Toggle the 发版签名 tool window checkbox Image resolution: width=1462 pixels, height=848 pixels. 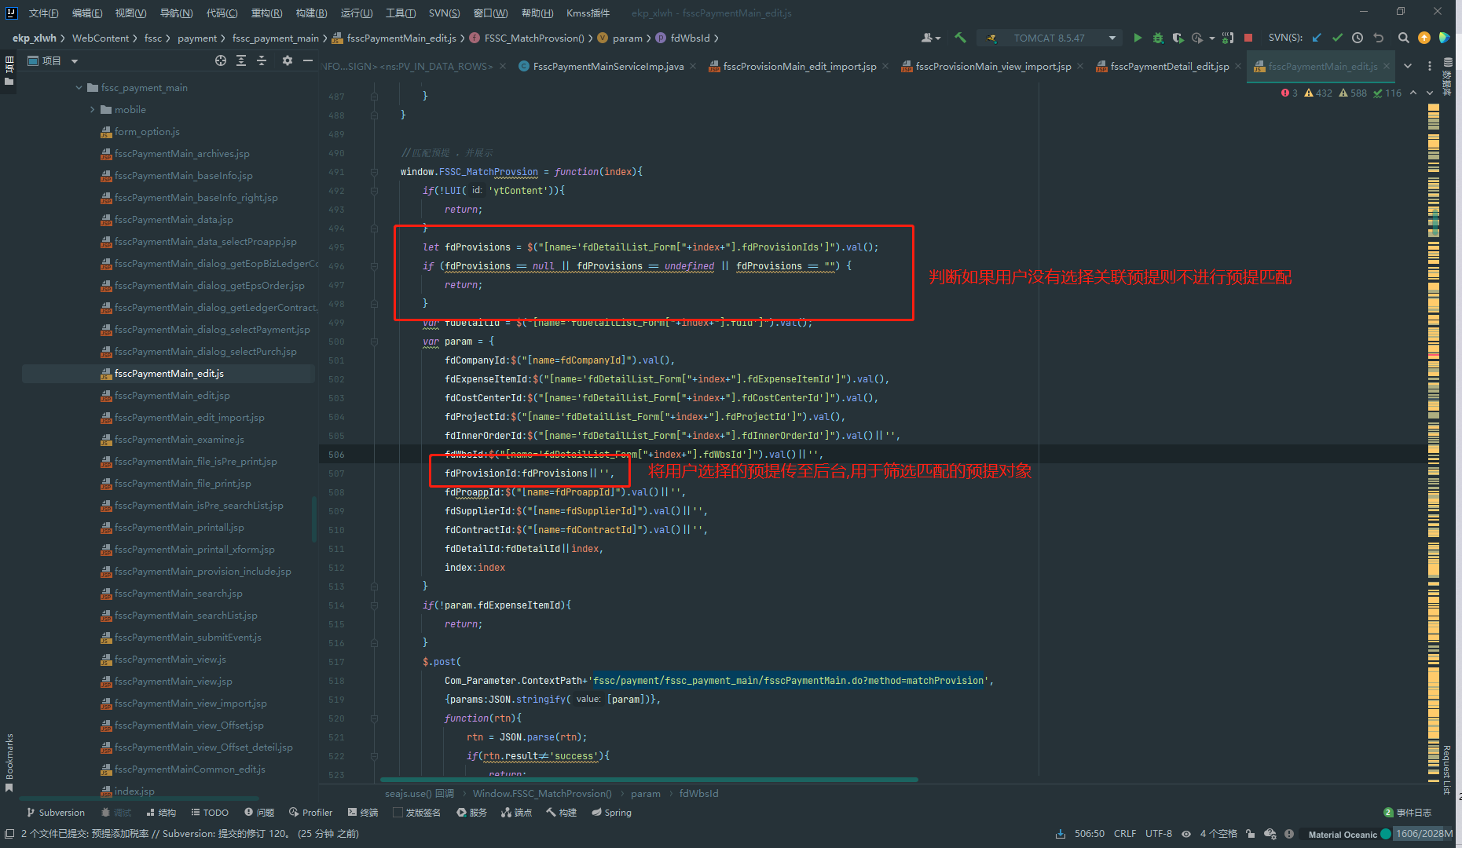tap(398, 813)
